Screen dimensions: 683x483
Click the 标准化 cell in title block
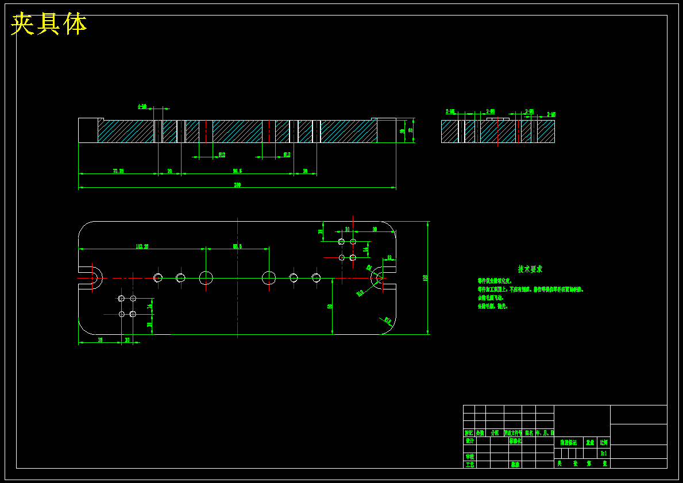515,441
